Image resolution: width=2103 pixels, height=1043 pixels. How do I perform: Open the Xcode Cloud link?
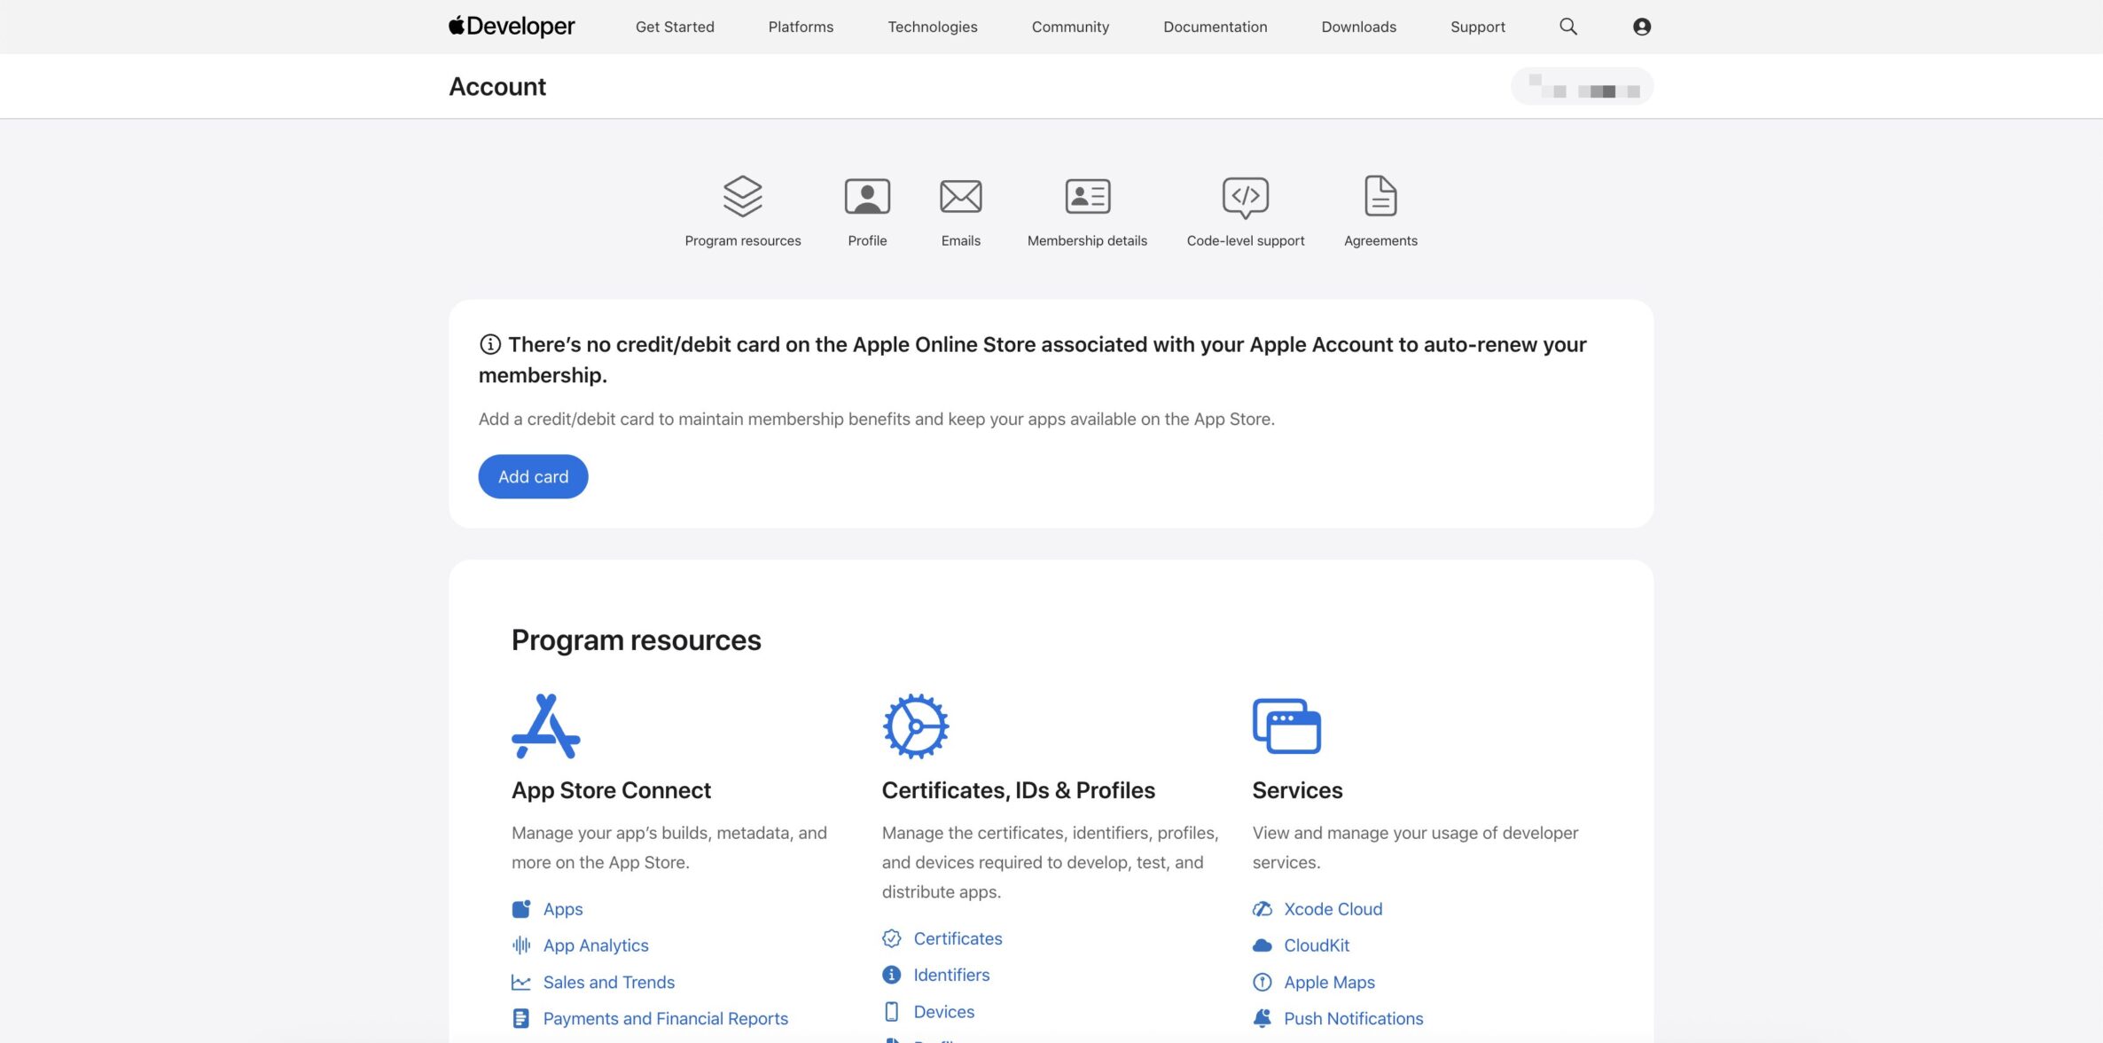tap(1333, 909)
